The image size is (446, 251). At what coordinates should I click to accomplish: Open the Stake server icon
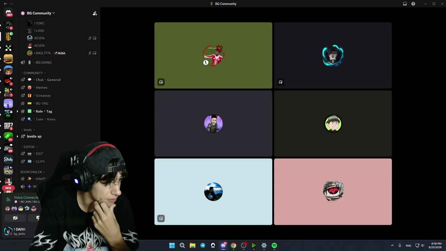point(8,159)
